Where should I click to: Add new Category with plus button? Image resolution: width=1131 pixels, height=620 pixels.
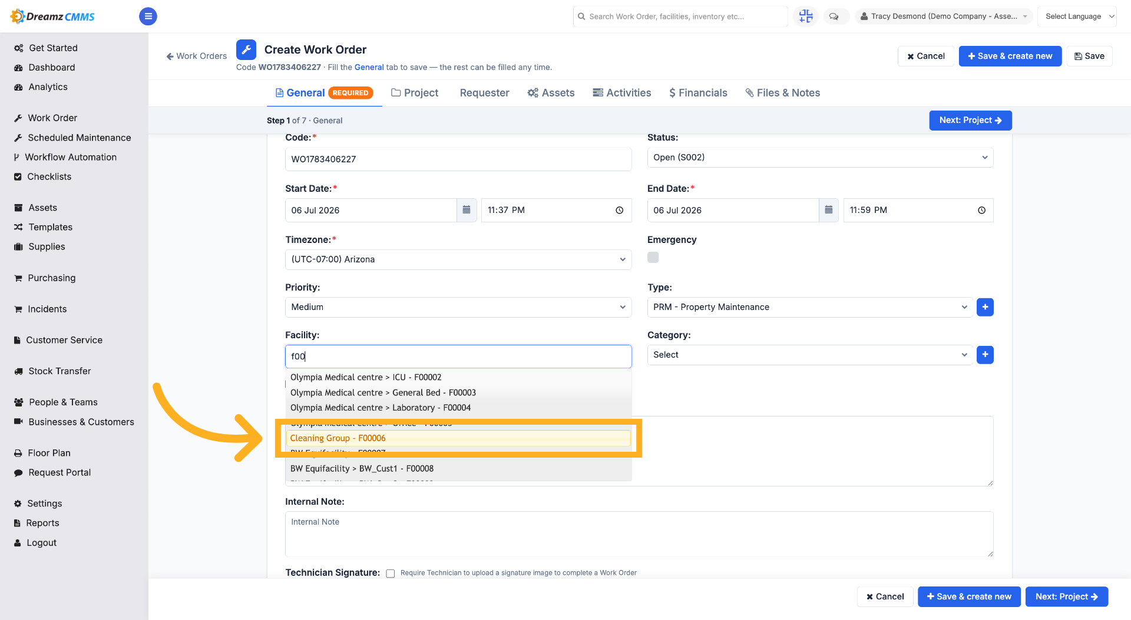tap(985, 355)
